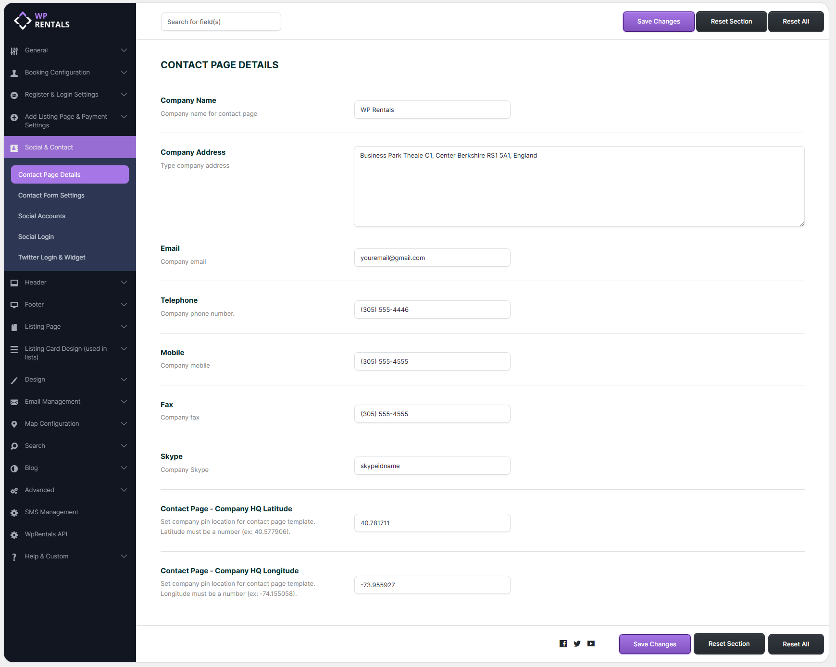Expand the General section chevron
Viewport: 836px width, 667px height.
(124, 50)
